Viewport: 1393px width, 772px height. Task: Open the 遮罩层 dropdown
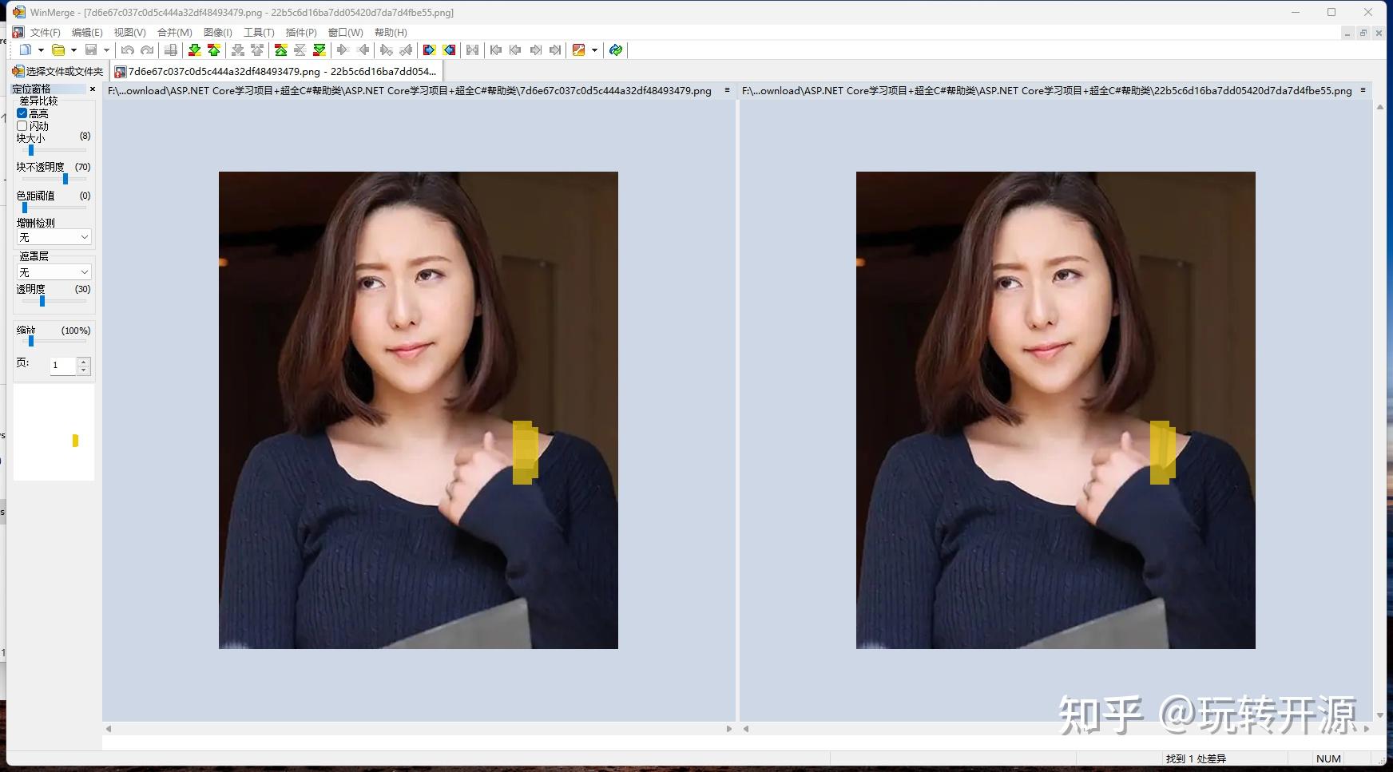54,272
